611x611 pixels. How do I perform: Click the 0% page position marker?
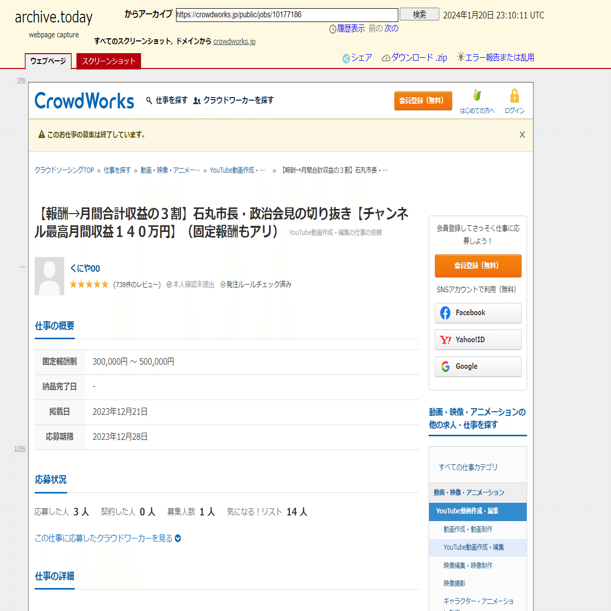pyautogui.click(x=21, y=80)
